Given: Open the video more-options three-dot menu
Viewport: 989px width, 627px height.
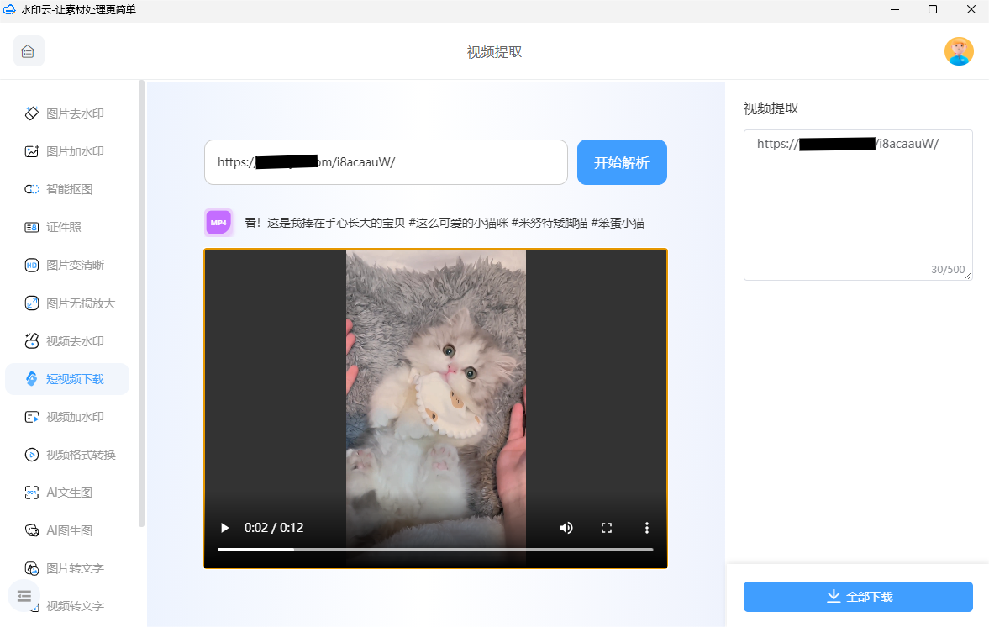Looking at the screenshot, I should (646, 528).
